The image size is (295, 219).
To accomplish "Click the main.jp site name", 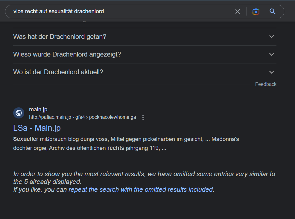I will coord(38,109).
